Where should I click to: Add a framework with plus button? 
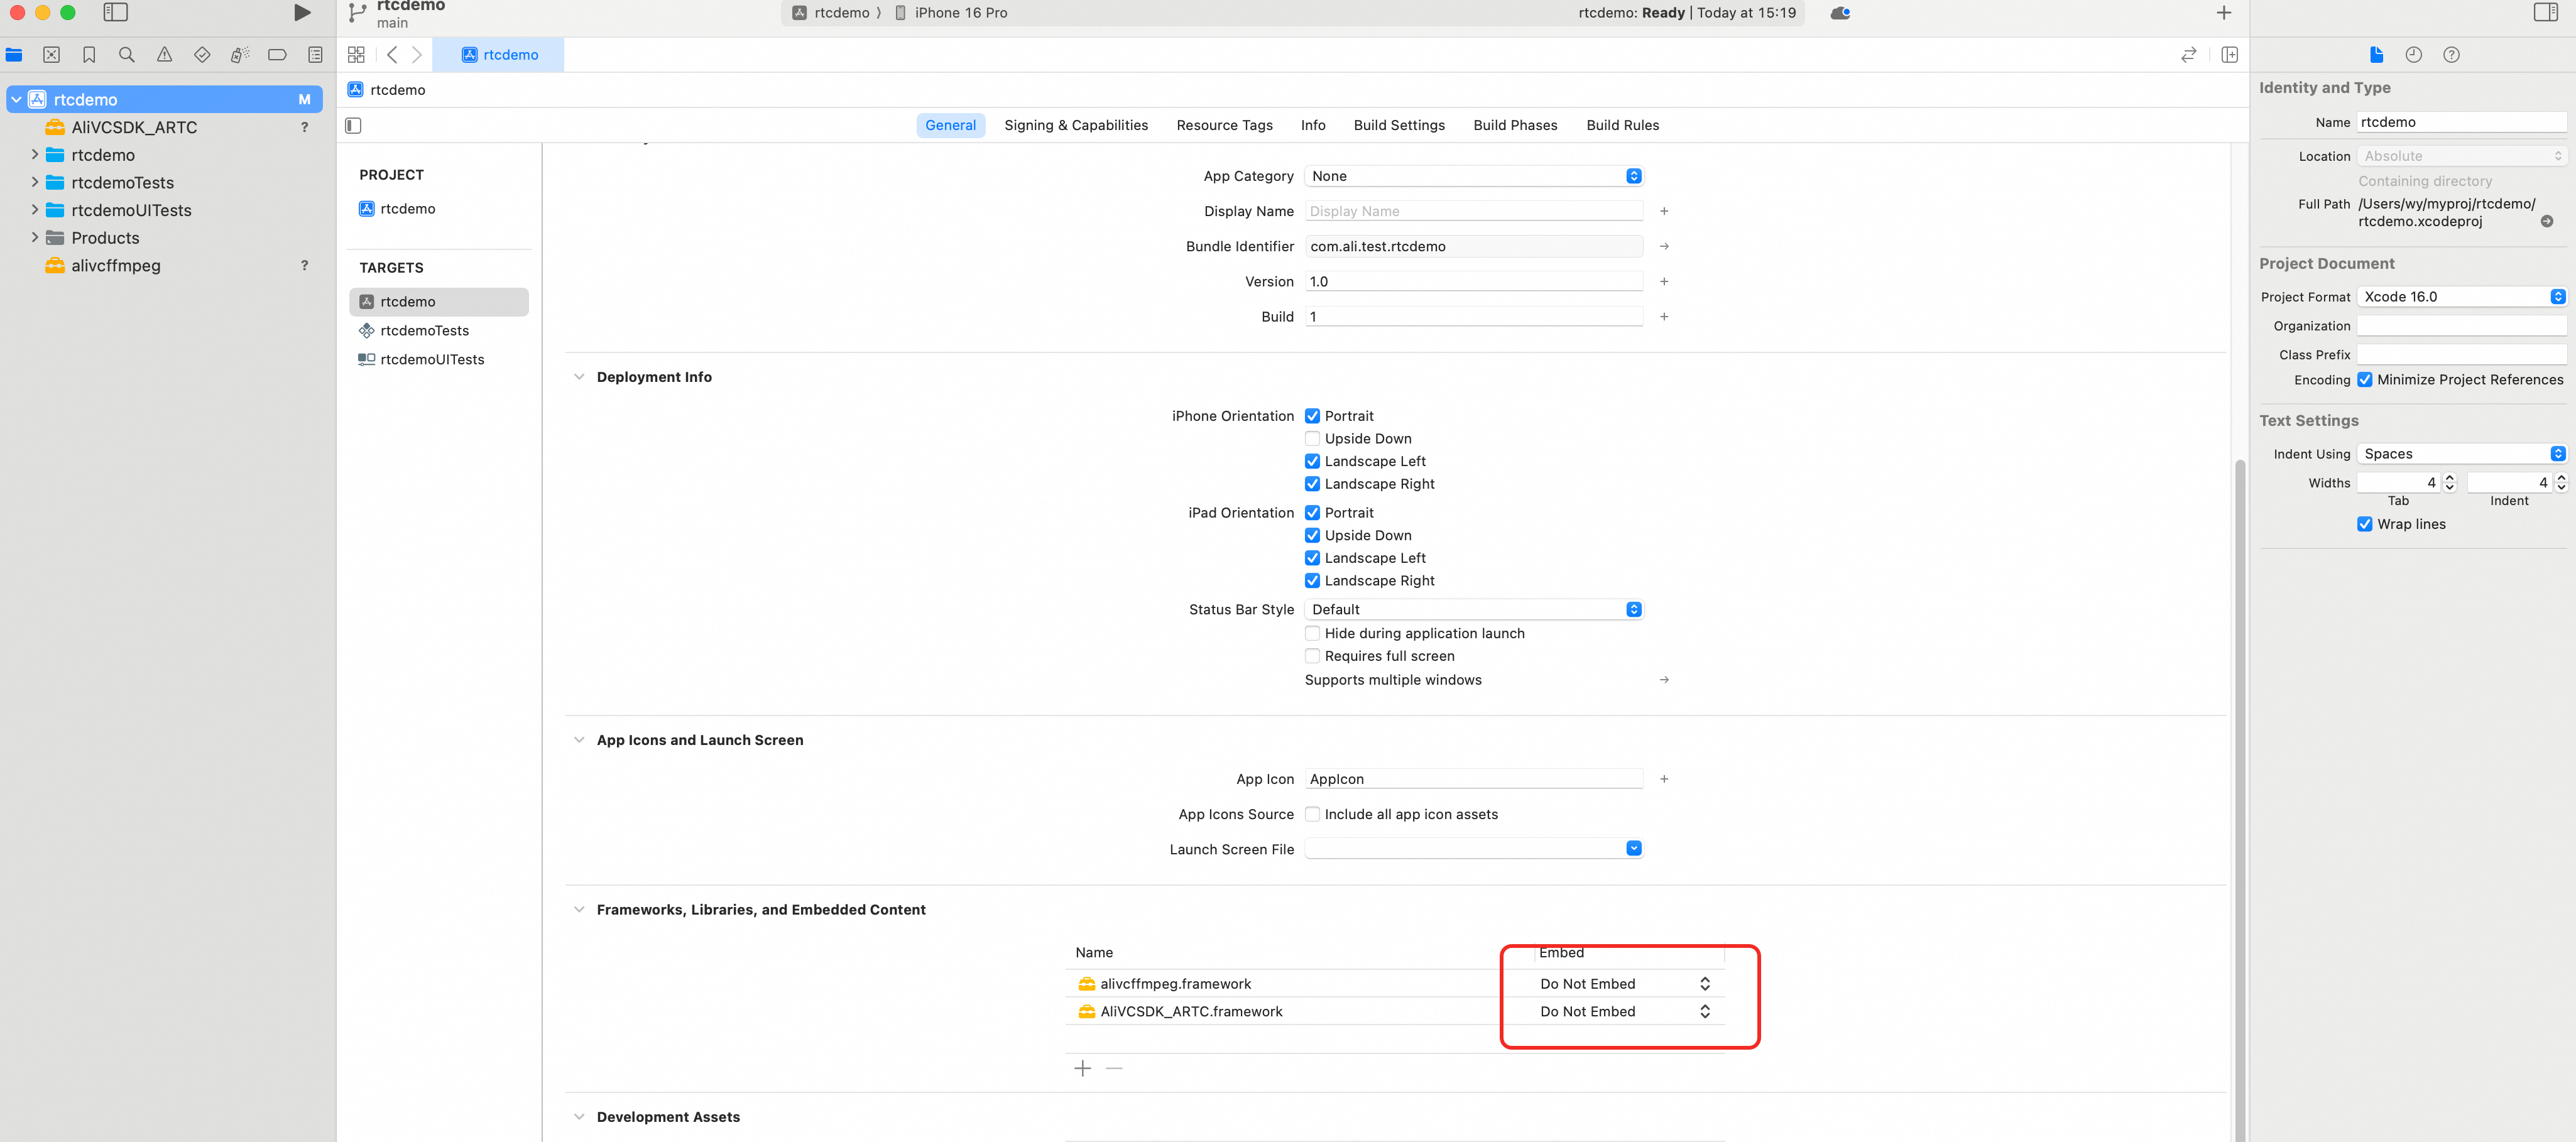pyautogui.click(x=1082, y=1069)
